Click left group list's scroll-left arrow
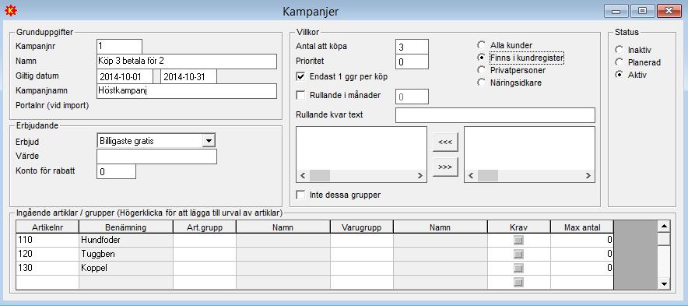Screen dimensions: 688x306 coord(302,176)
